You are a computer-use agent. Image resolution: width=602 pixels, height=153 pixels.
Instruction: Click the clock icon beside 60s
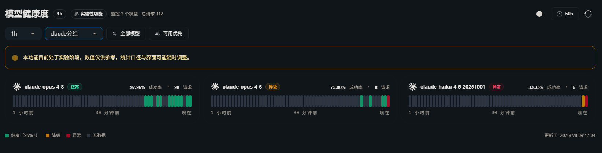click(x=559, y=14)
